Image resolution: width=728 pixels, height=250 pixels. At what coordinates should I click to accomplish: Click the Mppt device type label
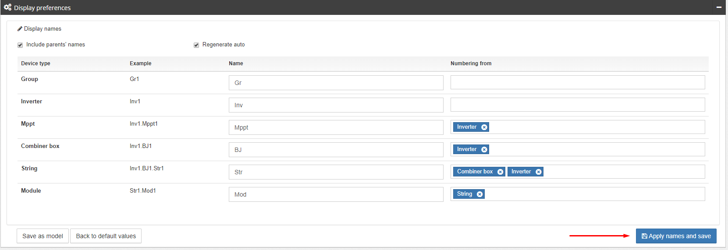click(28, 124)
